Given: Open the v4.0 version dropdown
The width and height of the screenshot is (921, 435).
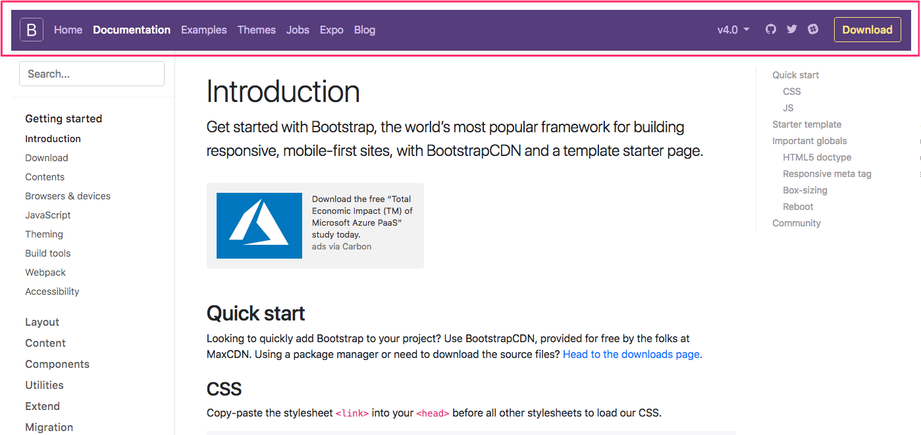Looking at the screenshot, I should pyautogui.click(x=733, y=30).
